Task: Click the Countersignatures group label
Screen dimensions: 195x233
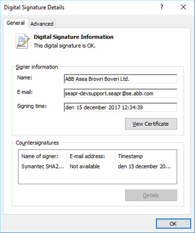Action: click(x=37, y=143)
